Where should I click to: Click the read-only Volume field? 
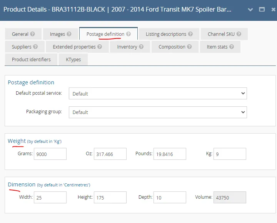coord(230,197)
